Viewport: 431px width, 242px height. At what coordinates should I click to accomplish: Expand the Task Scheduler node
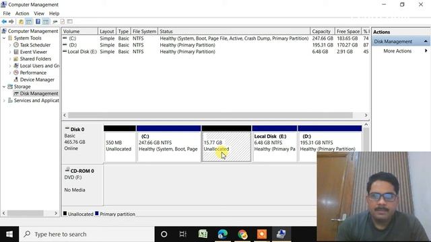click(x=10, y=45)
